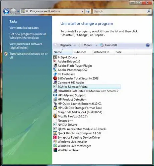Click the Windows Live installer icon

[x=55, y=142]
